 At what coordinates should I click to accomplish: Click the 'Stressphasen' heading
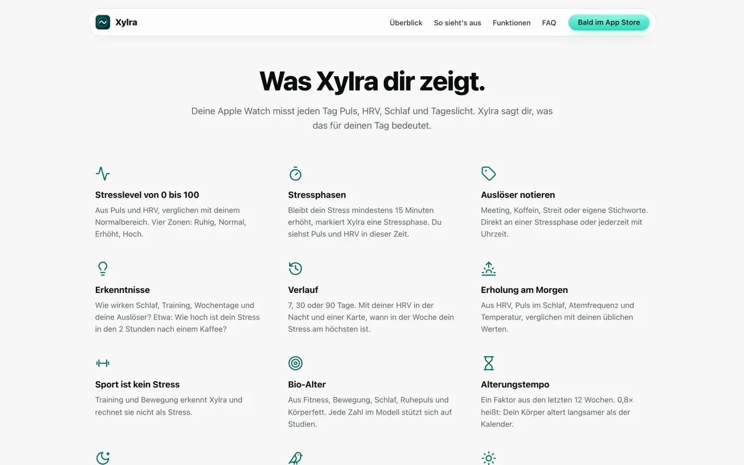[x=317, y=195]
